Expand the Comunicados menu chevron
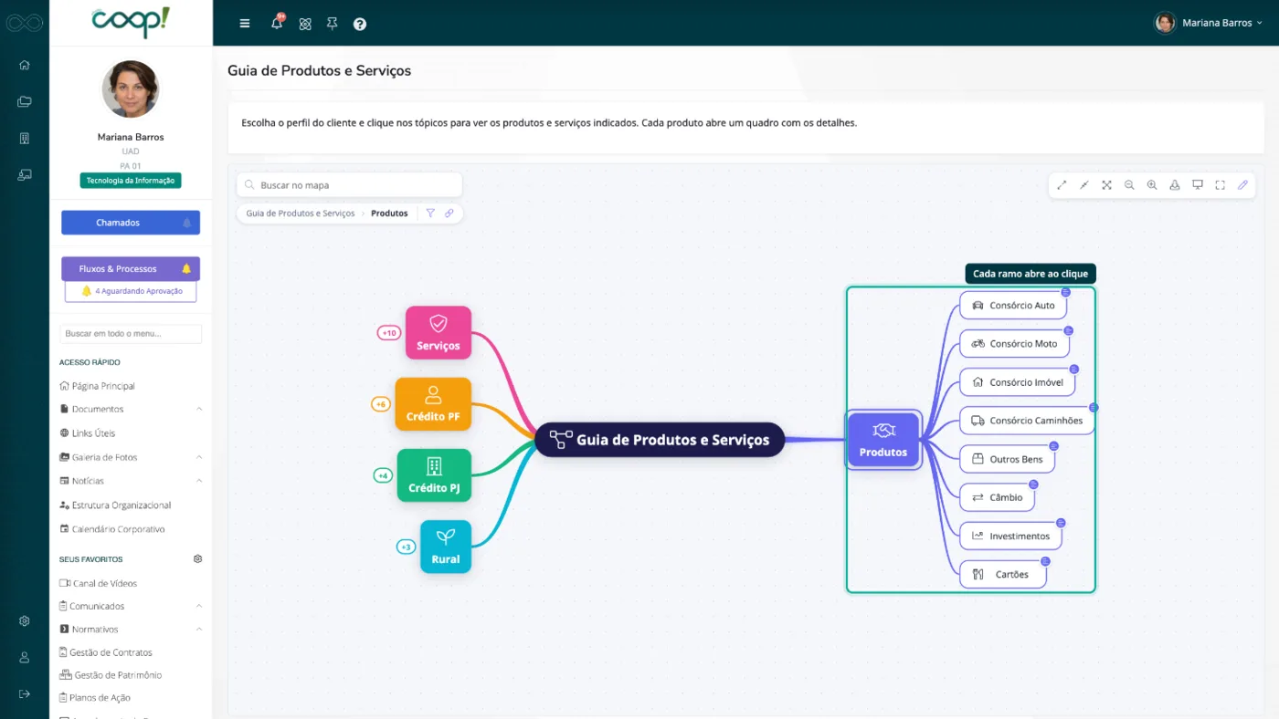The image size is (1279, 719). pos(199,606)
